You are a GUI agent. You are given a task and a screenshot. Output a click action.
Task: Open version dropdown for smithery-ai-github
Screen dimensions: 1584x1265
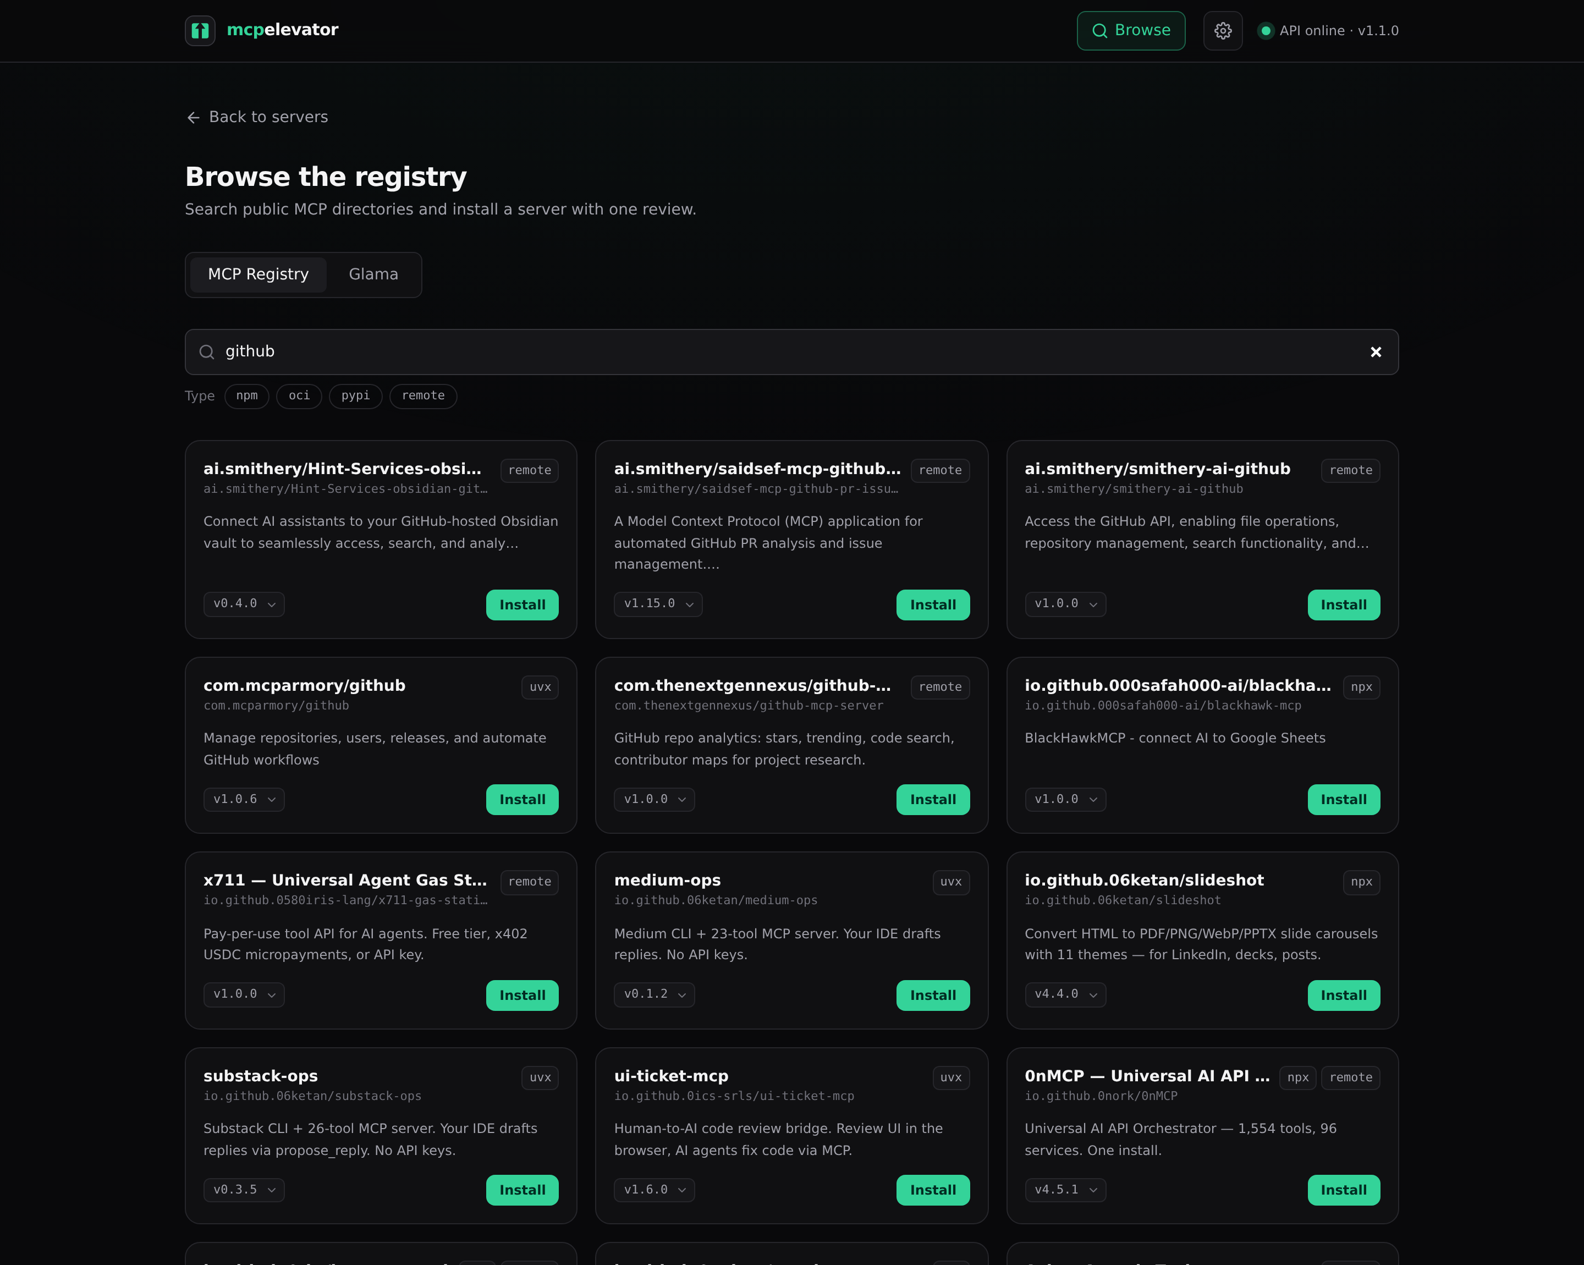1065,604
